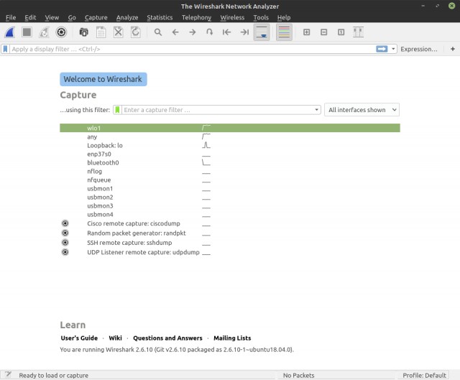Select the usbmon1 interface
Viewport: 460px width, 380px height.
tap(230, 188)
